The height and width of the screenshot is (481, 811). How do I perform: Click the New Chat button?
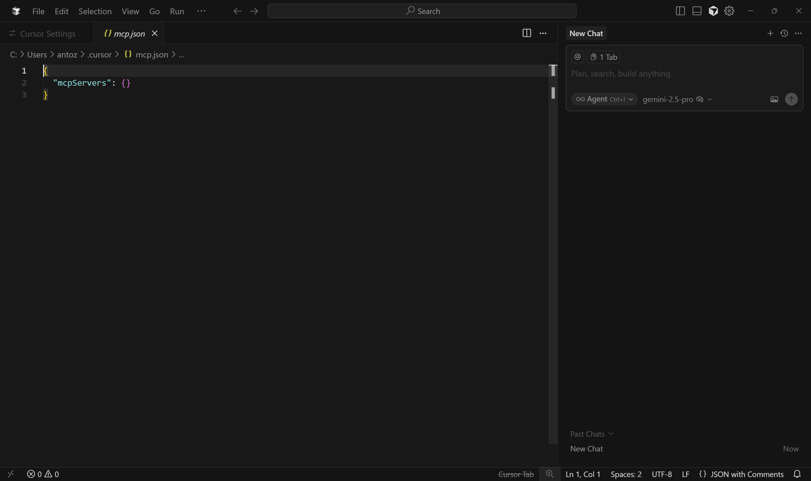[x=586, y=33]
